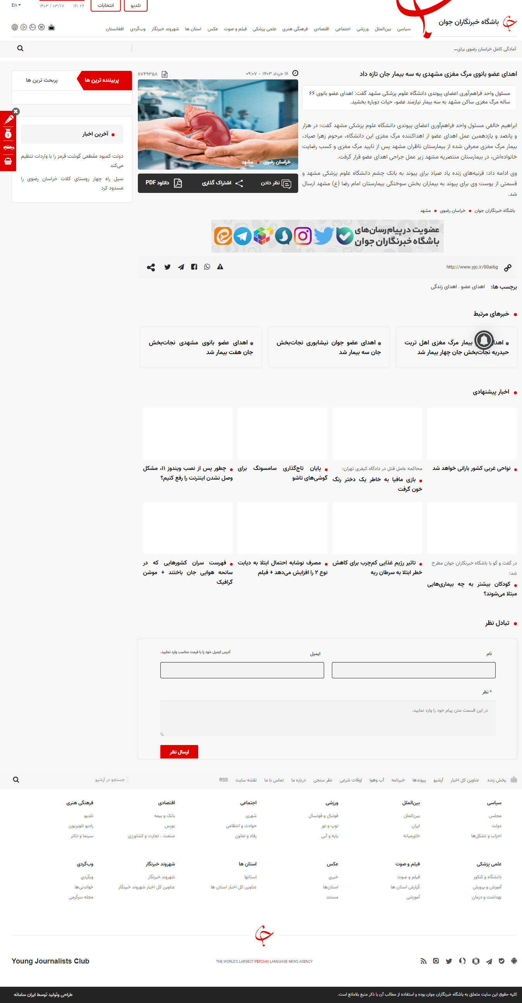Share the article via Telegram in share bar
Image resolution: width=522 pixels, height=1003 pixels.
(181, 267)
